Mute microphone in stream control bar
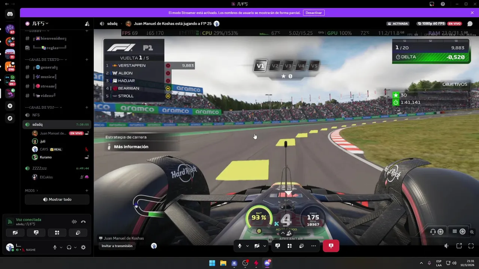479x269 pixels. click(x=240, y=246)
